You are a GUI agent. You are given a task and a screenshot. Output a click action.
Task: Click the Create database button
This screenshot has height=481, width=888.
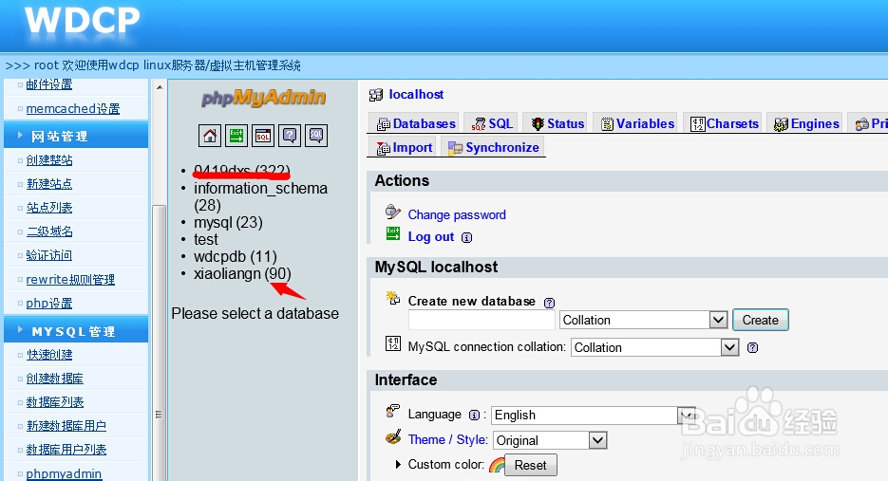click(760, 321)
